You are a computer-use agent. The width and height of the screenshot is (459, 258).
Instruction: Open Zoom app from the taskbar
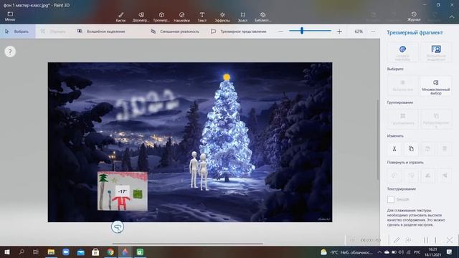coord(65,252)
